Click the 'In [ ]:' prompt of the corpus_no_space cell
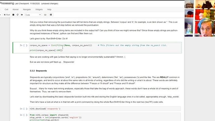The width and height of the screenshot is (215, 121). 24,45
